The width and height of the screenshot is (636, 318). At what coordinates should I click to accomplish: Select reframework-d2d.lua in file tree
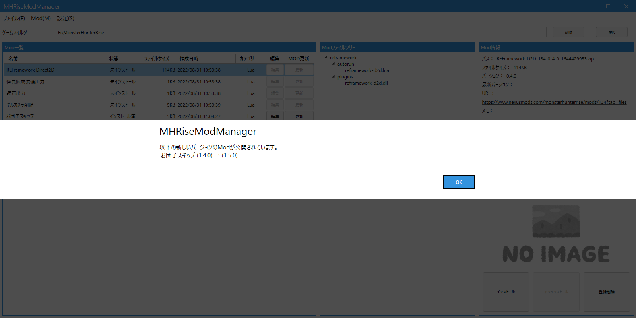(x=367, y=70)
